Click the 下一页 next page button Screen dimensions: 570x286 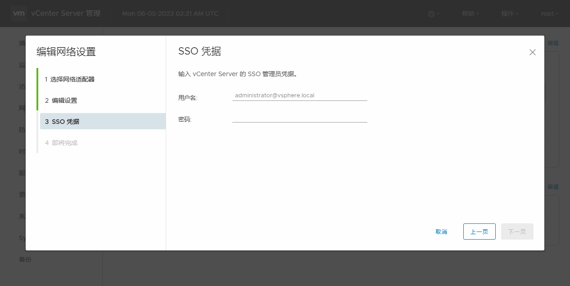(517, 232)
